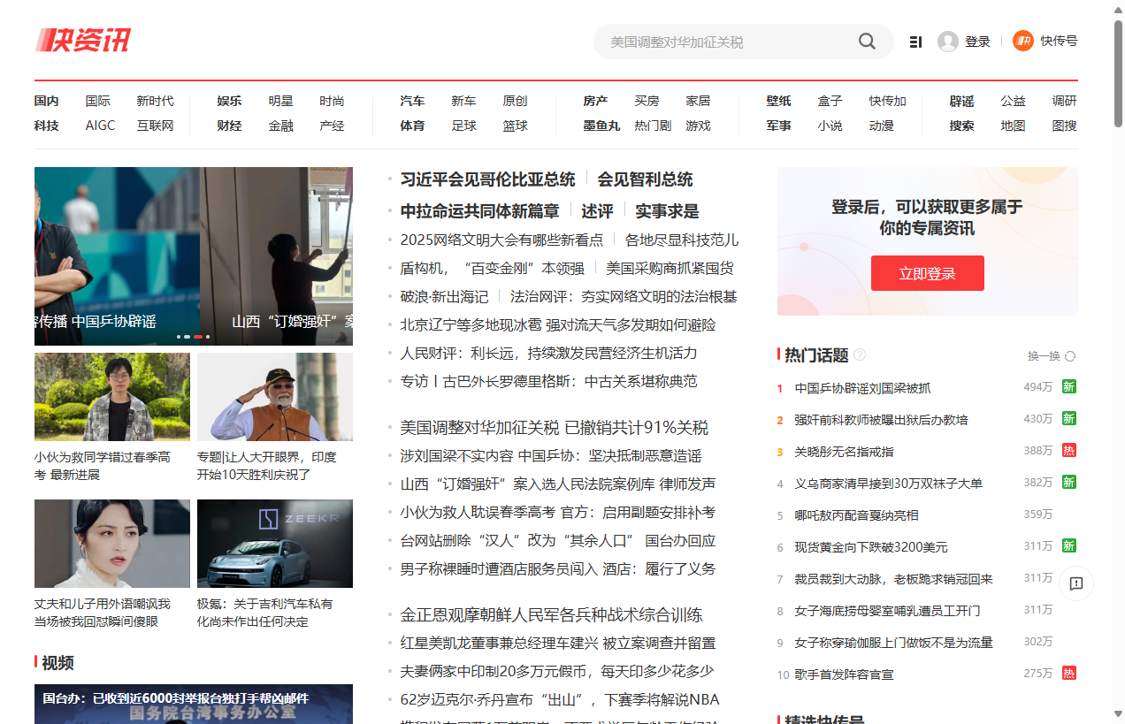Click the ZEEKR car thumbnail

coord(275,544)
